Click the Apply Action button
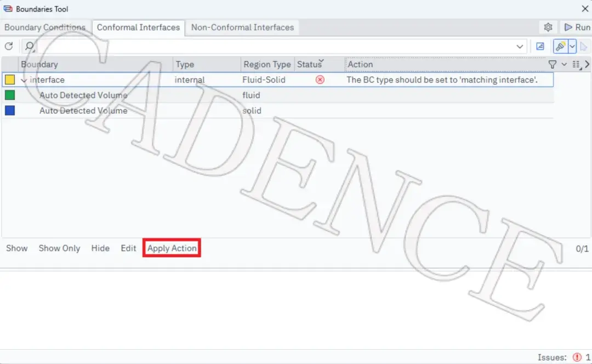The height and width of the screenshot is (364, 592). tap(172, 248)
